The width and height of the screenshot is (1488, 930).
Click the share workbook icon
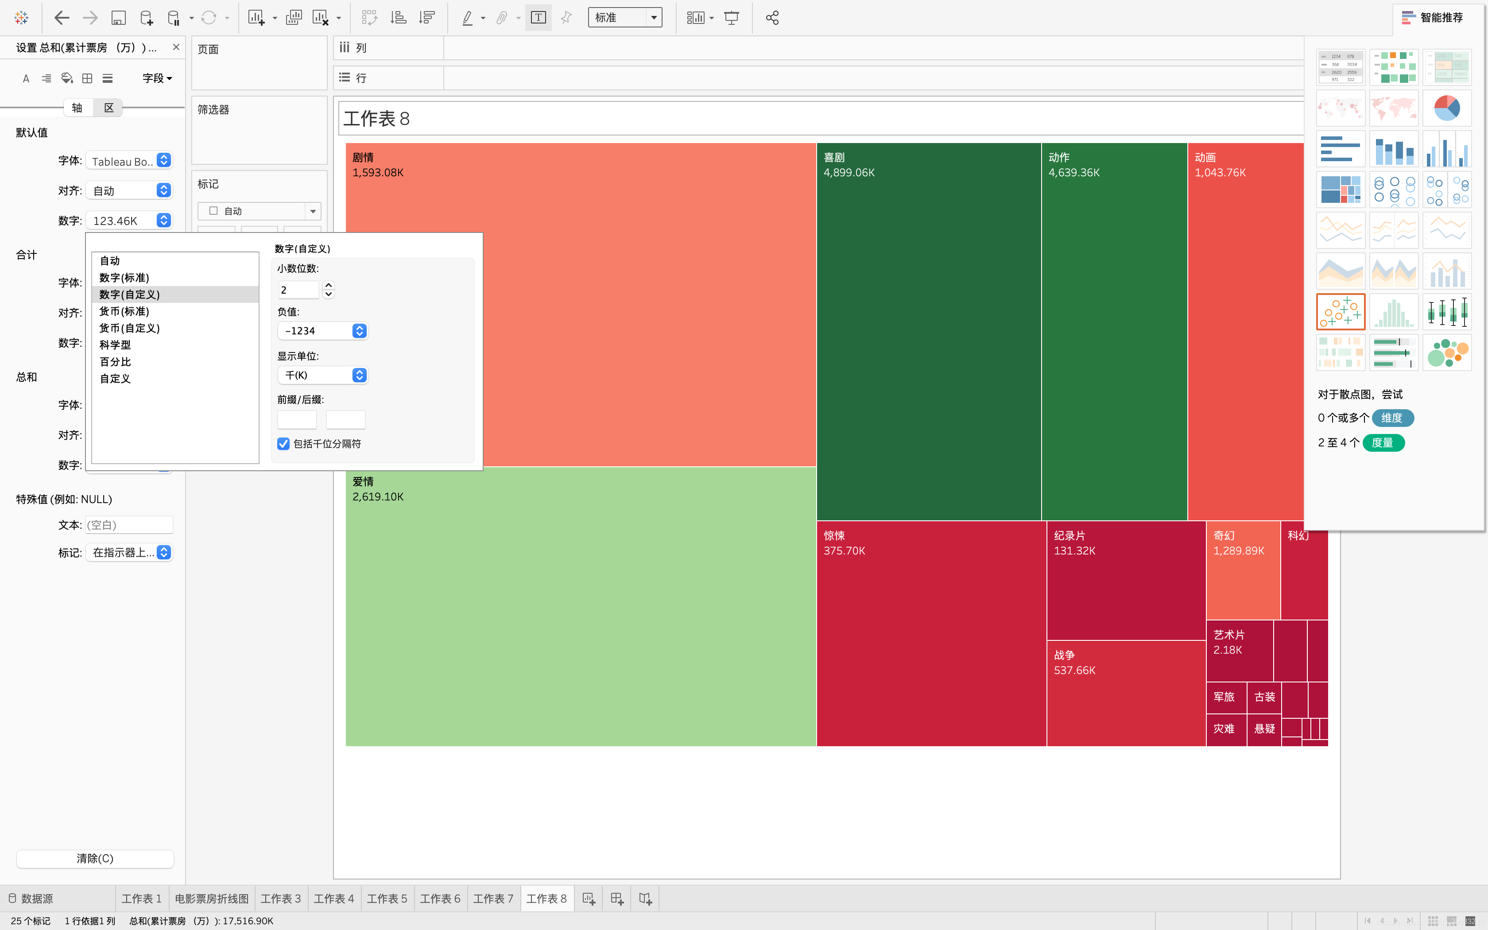coord(772,18)
